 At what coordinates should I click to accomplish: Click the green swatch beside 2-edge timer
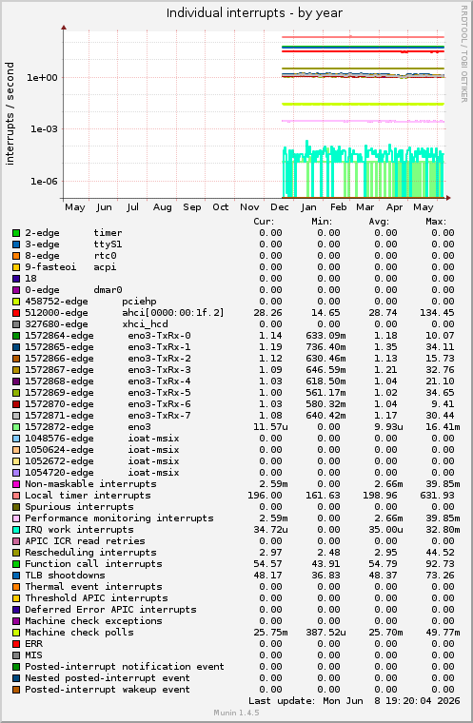pyautogui.click(x=16, y=233)
